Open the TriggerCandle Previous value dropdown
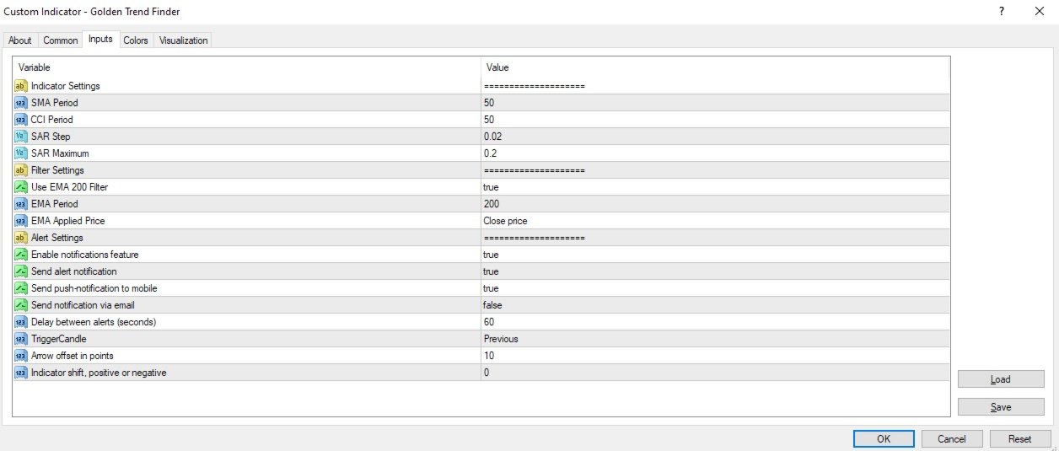The image size is (1059, 451). pos(715,339)
